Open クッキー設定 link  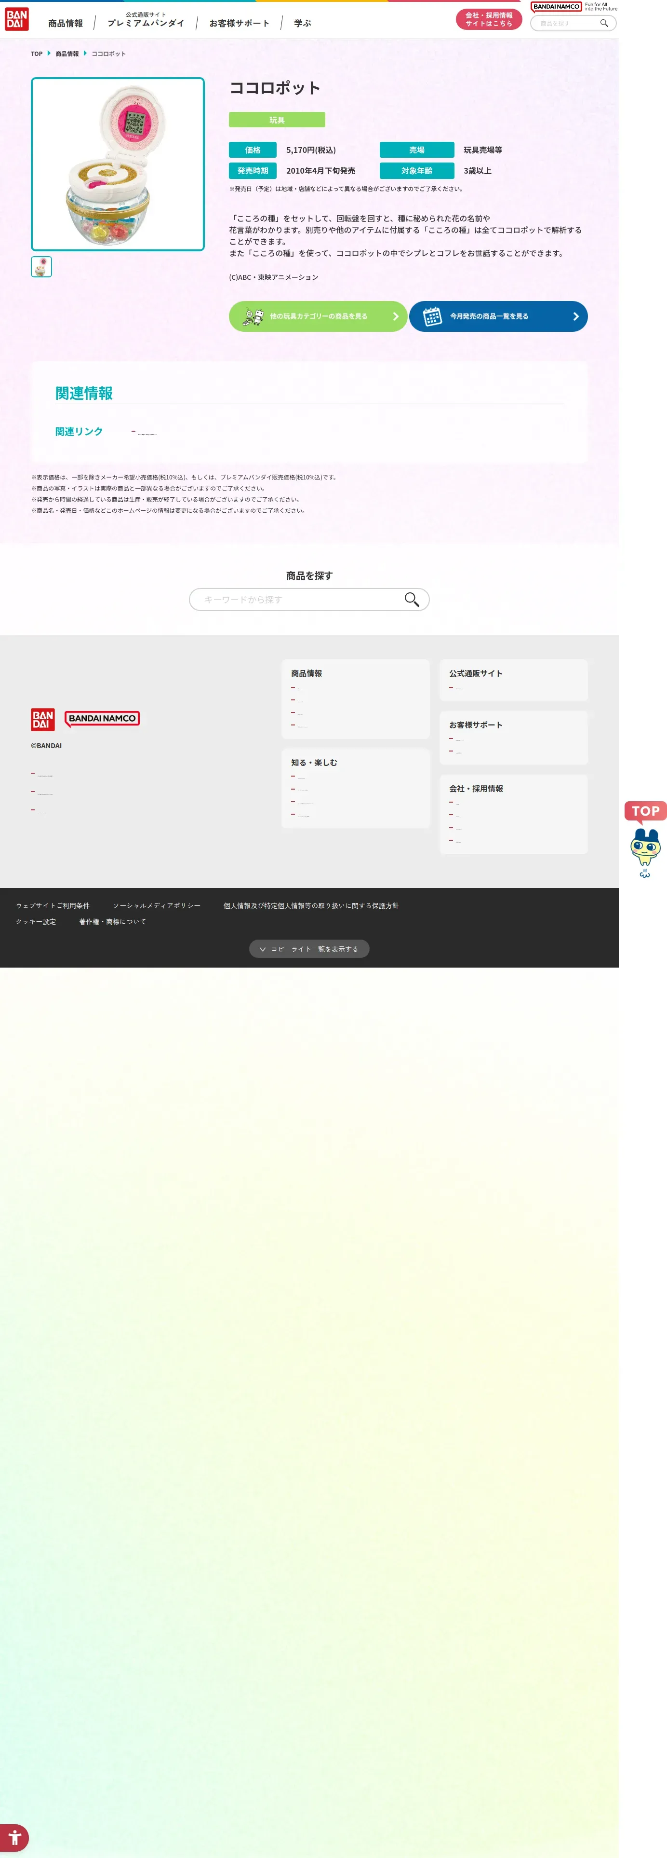36,921
